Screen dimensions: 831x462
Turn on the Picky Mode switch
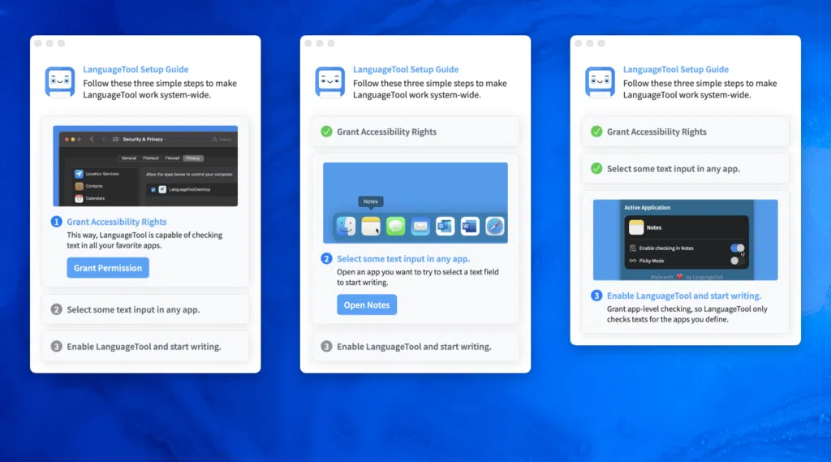pos(735,261)
